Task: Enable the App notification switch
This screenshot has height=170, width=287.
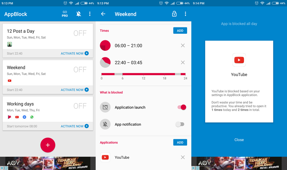Action: click(180, 124)
